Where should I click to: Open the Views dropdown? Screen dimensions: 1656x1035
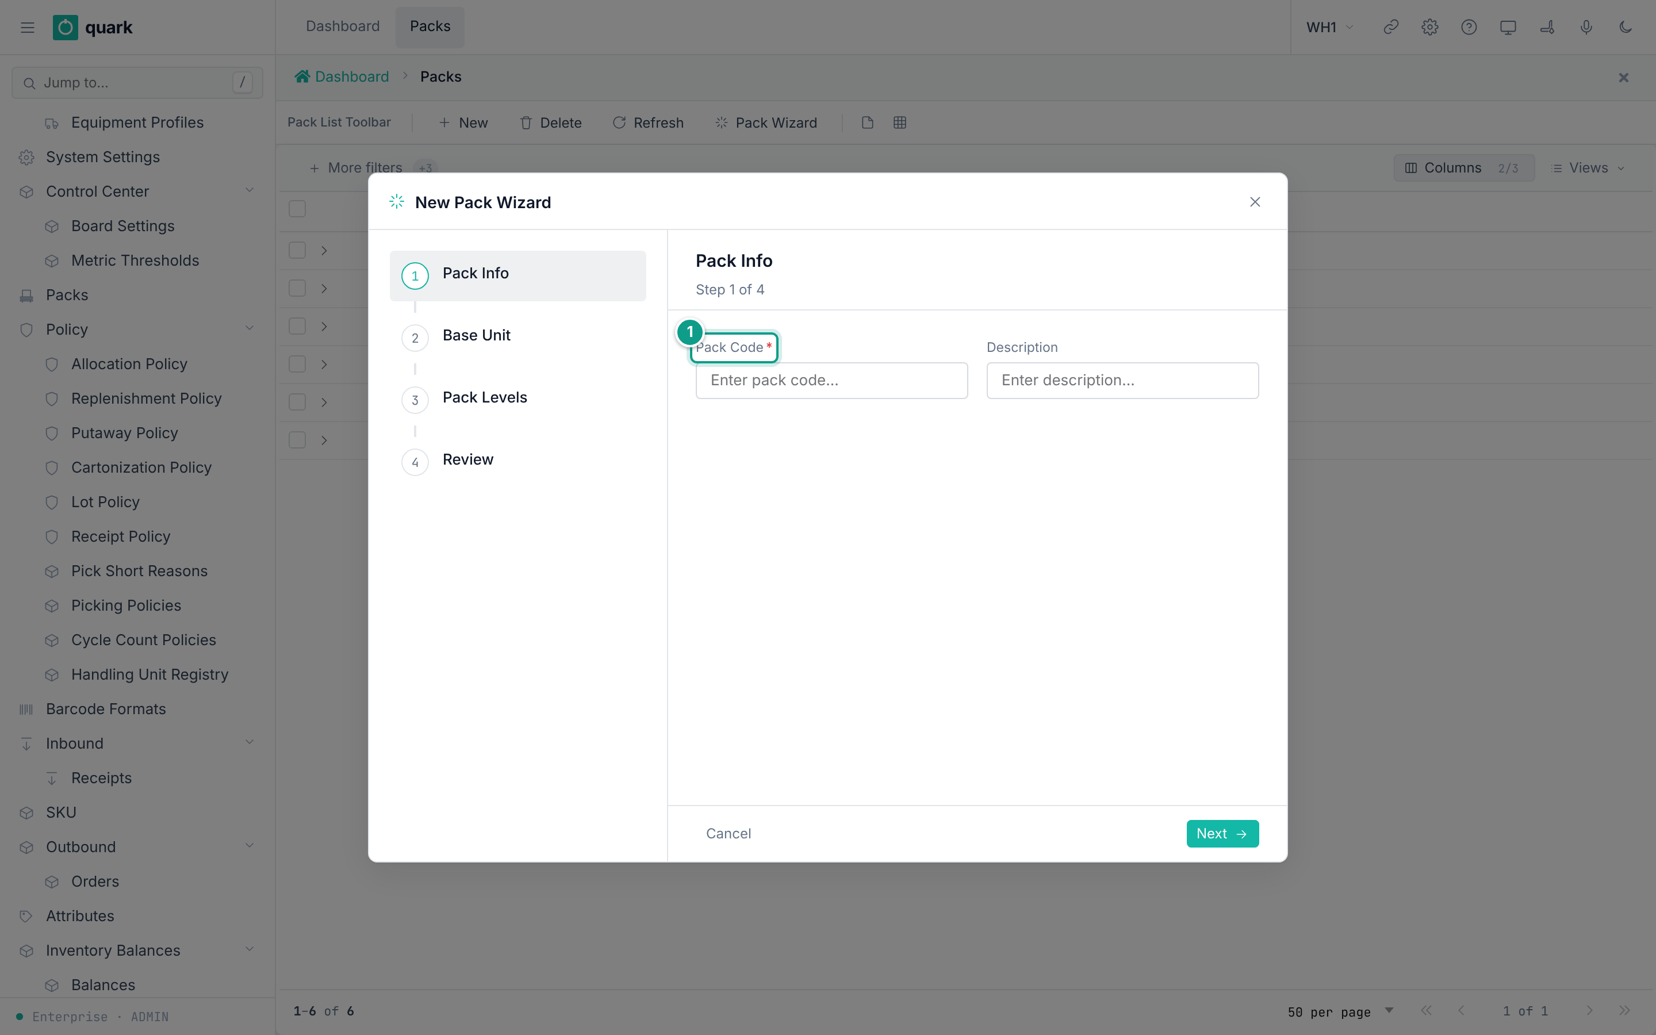[x=1588, y=168]
